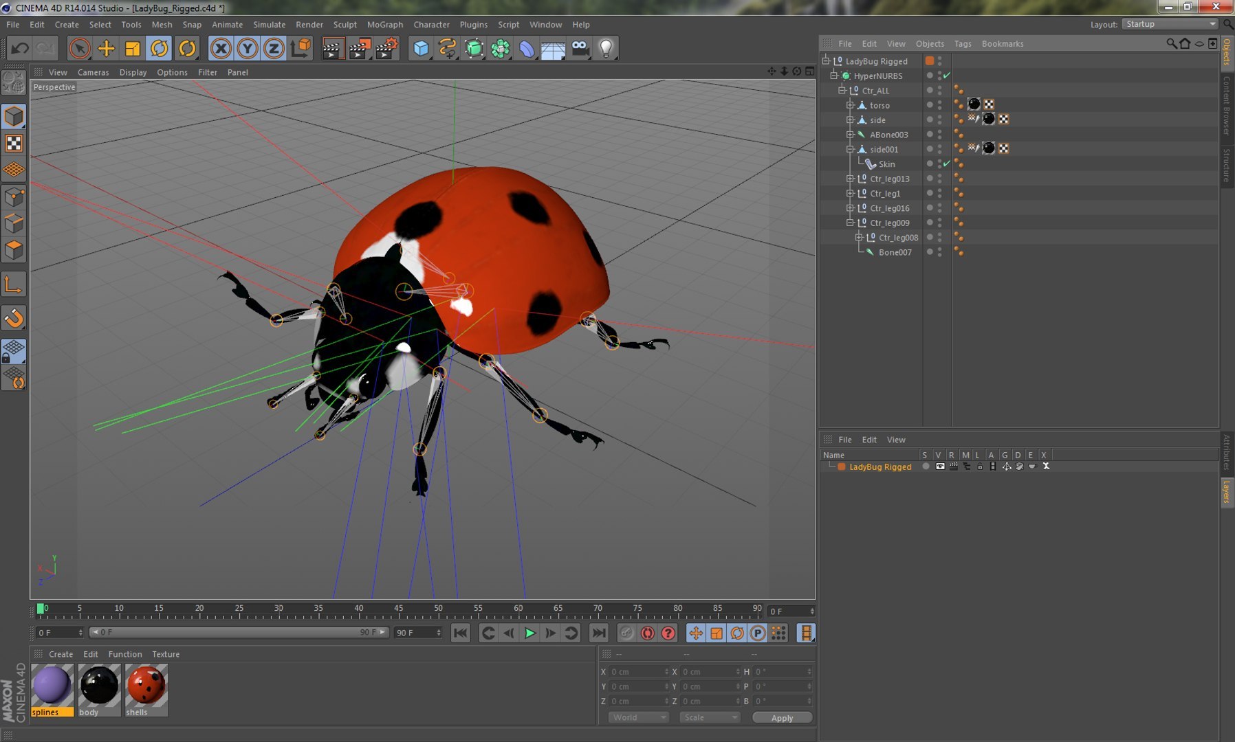Expand Ctr_leg016 node
The height and width of the screenshot is (742, 1235).
(850, 208)
